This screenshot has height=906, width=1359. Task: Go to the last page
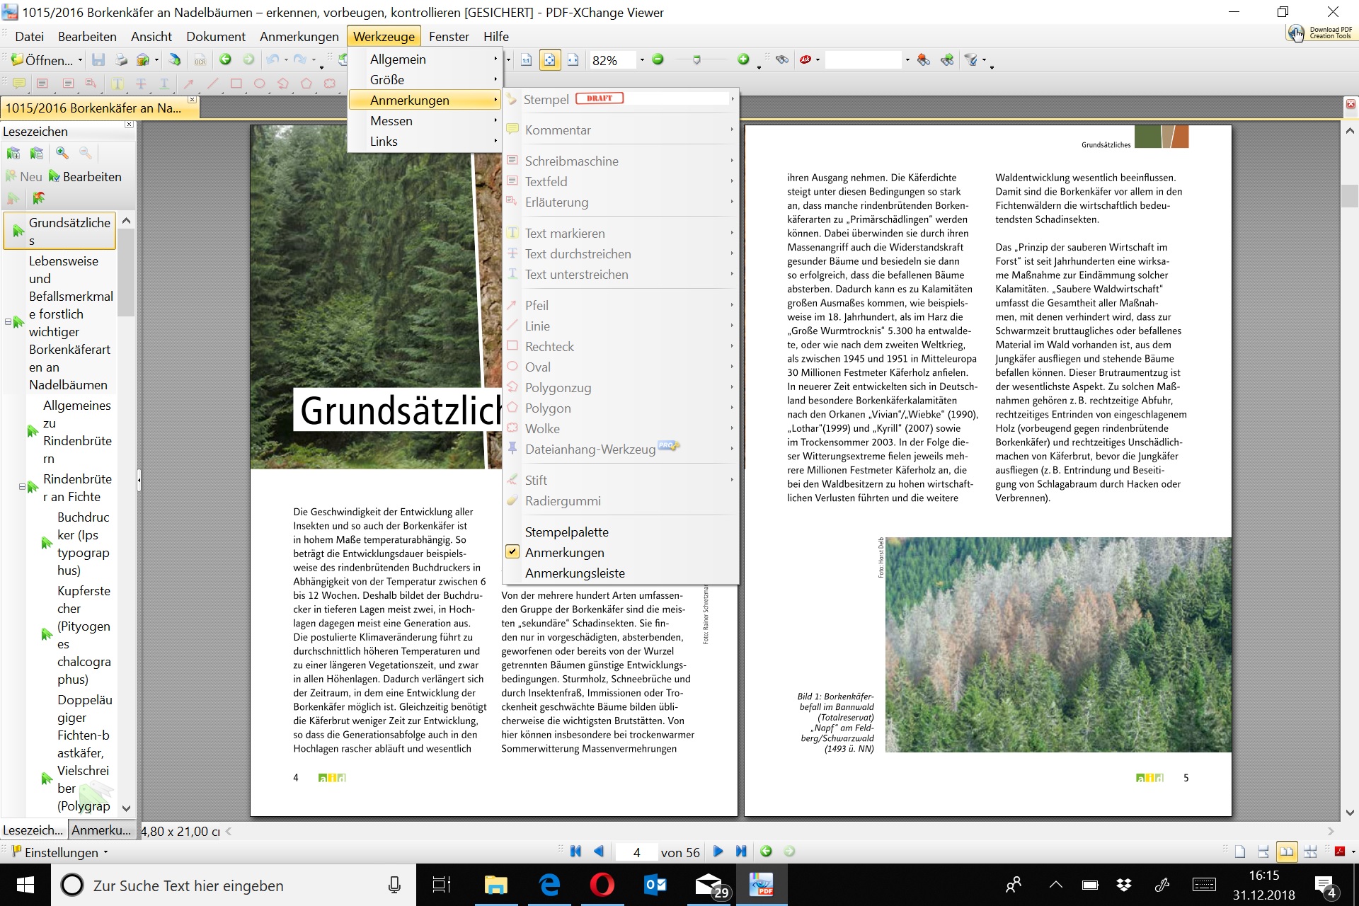pos(741,851)
